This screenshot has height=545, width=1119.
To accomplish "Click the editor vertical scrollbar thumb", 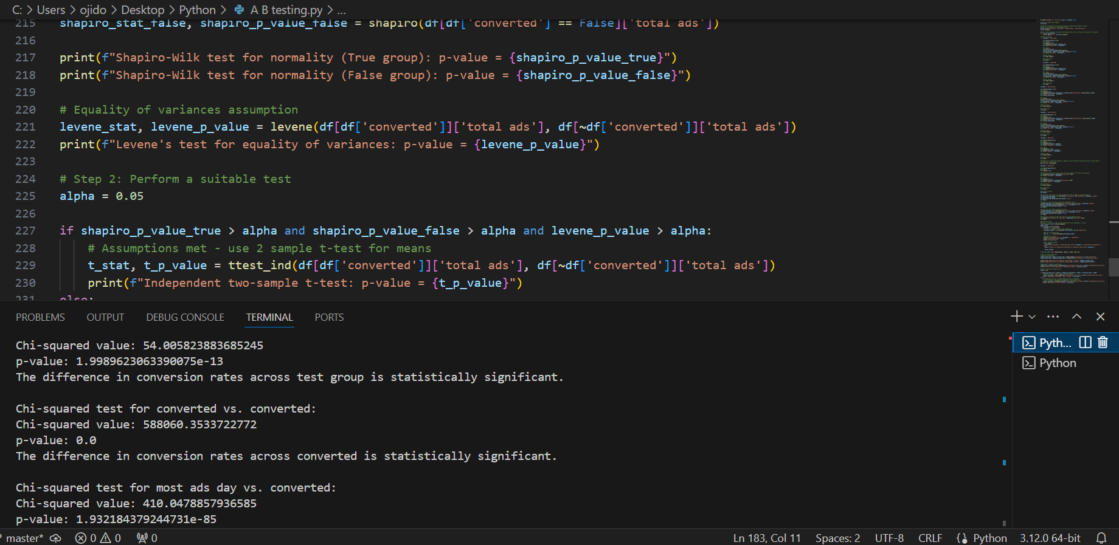I will coord(1114,267).
